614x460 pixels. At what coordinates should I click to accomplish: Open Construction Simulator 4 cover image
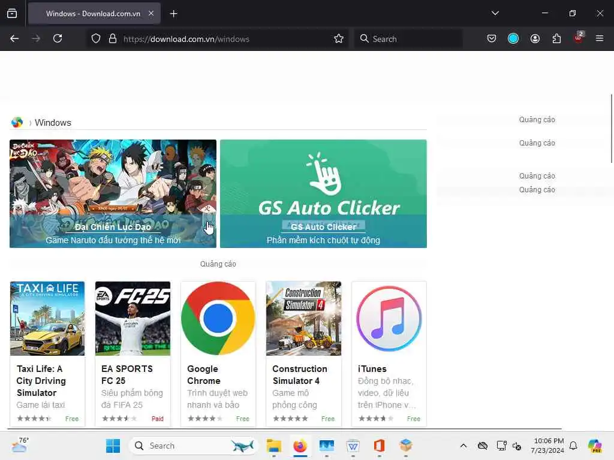pyautogui.click(x=303, y=319)
